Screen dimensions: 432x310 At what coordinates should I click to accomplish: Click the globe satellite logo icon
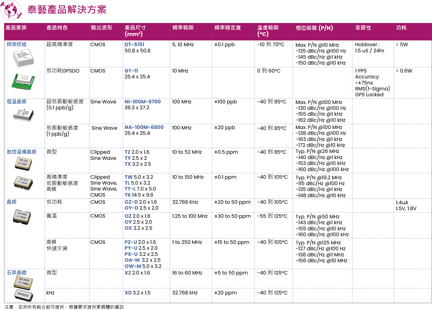[11, 10]
